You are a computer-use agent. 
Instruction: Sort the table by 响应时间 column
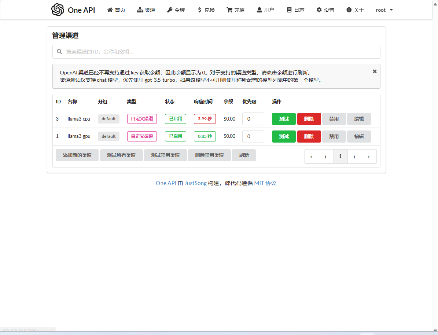(x=203, y=102)
